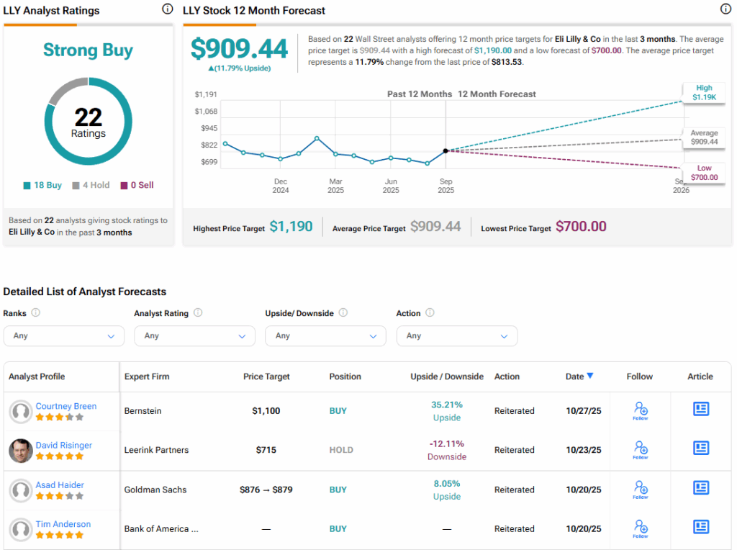Open the Ranks dropdown
This screenshot has width=737, height=550.
[63, 335]
